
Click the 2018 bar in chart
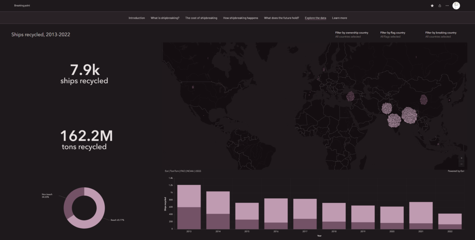(334, 216)
